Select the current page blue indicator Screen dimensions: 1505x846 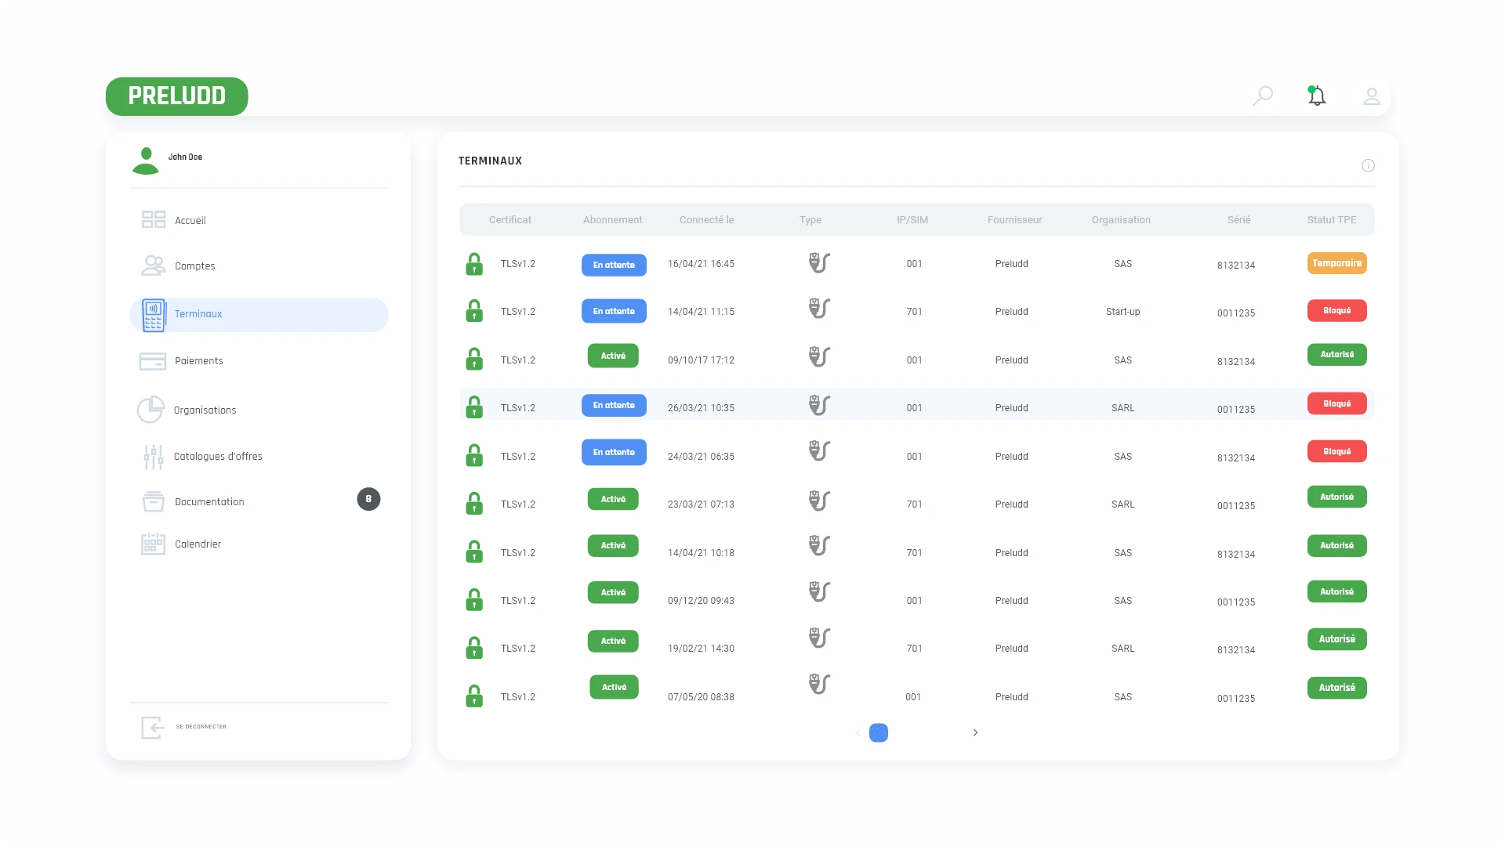(879, 732)
